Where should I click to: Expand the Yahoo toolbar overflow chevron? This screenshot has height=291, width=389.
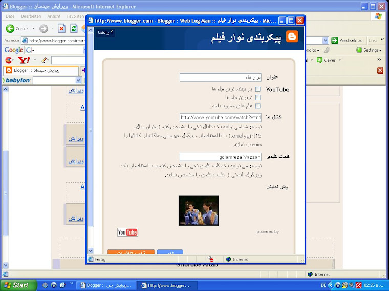tap(379, 59)
